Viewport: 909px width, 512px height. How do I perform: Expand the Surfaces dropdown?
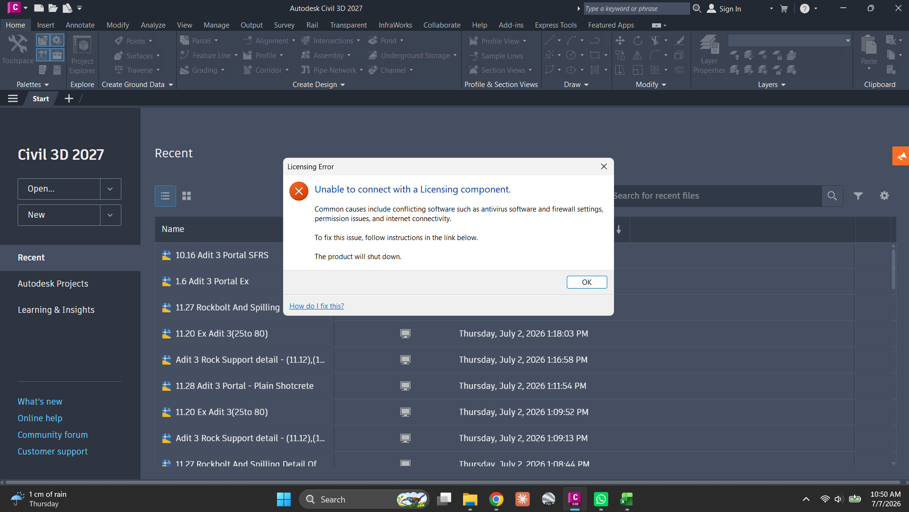[158, 56]
